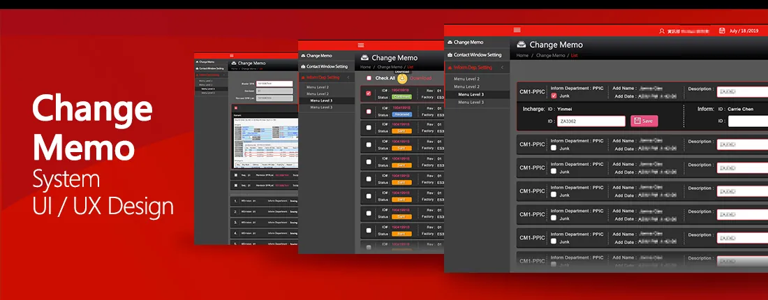Check the first Sent row checkbox in middle window
Viewport: 768px width, 300px height.
(x=369, y=128)
